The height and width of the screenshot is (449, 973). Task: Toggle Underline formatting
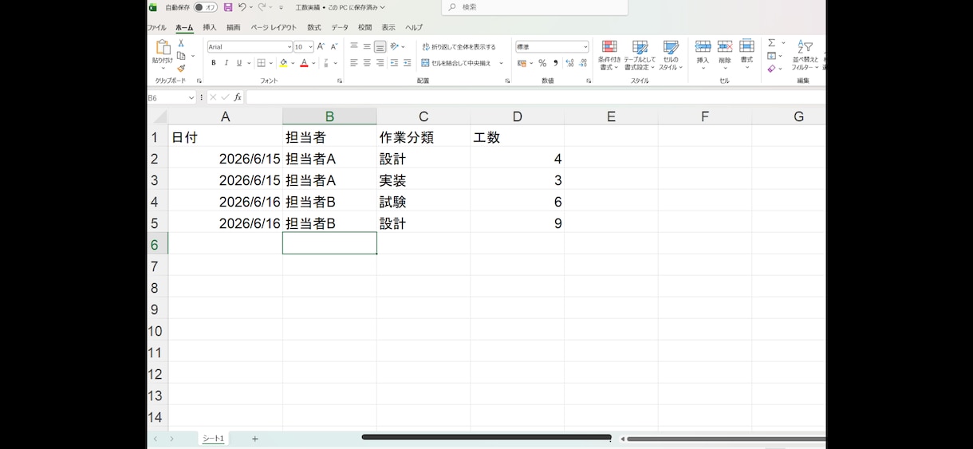pos(238,63)
